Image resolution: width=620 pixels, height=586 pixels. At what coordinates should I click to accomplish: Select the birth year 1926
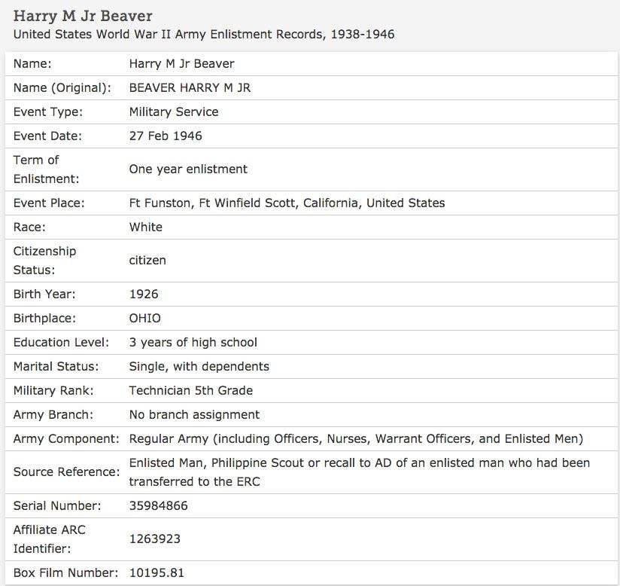coord(144,295)
